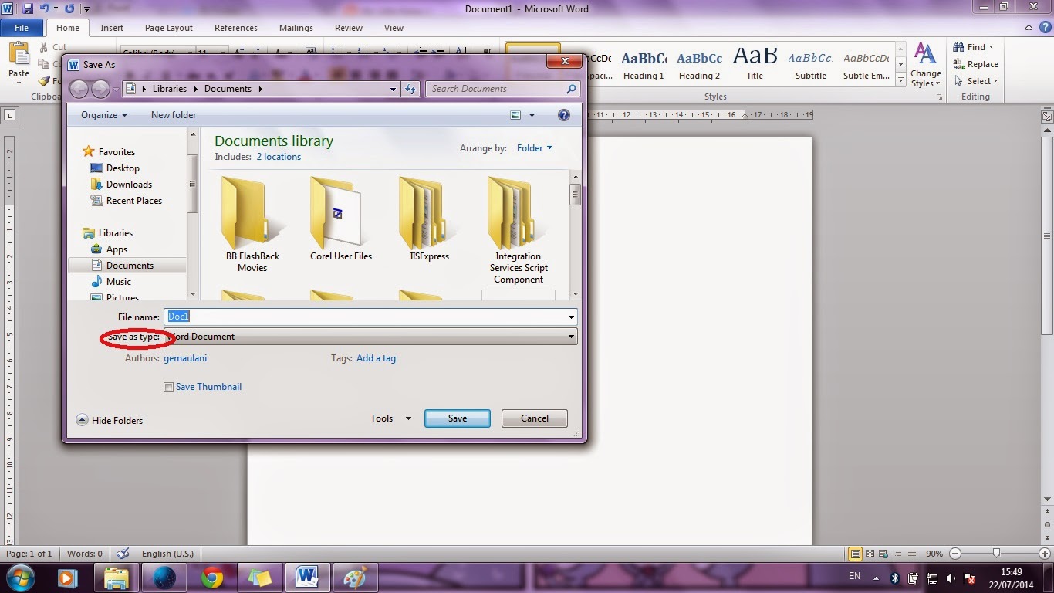Click the Save icon in Quick Access Toolbar
Viewport: 1054px width, 593px height.
[x=28, y=8]
